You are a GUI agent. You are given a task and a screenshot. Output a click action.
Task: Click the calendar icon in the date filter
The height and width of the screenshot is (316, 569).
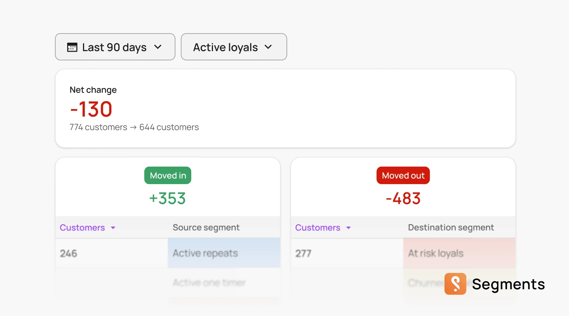coord(72,47)
